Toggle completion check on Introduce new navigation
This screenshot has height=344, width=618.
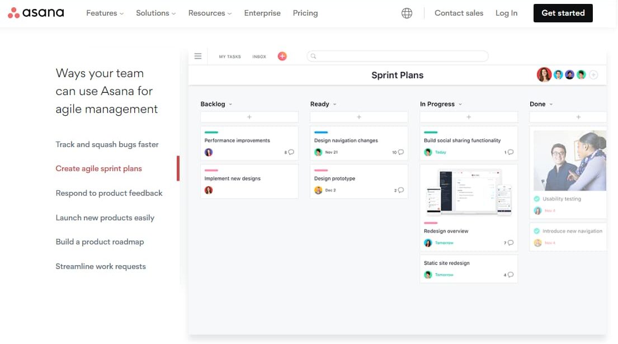tap(536, 231)
